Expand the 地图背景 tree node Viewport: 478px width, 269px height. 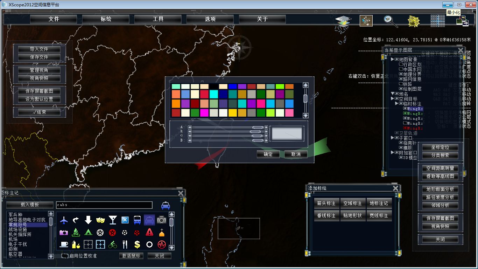(393, 60)
